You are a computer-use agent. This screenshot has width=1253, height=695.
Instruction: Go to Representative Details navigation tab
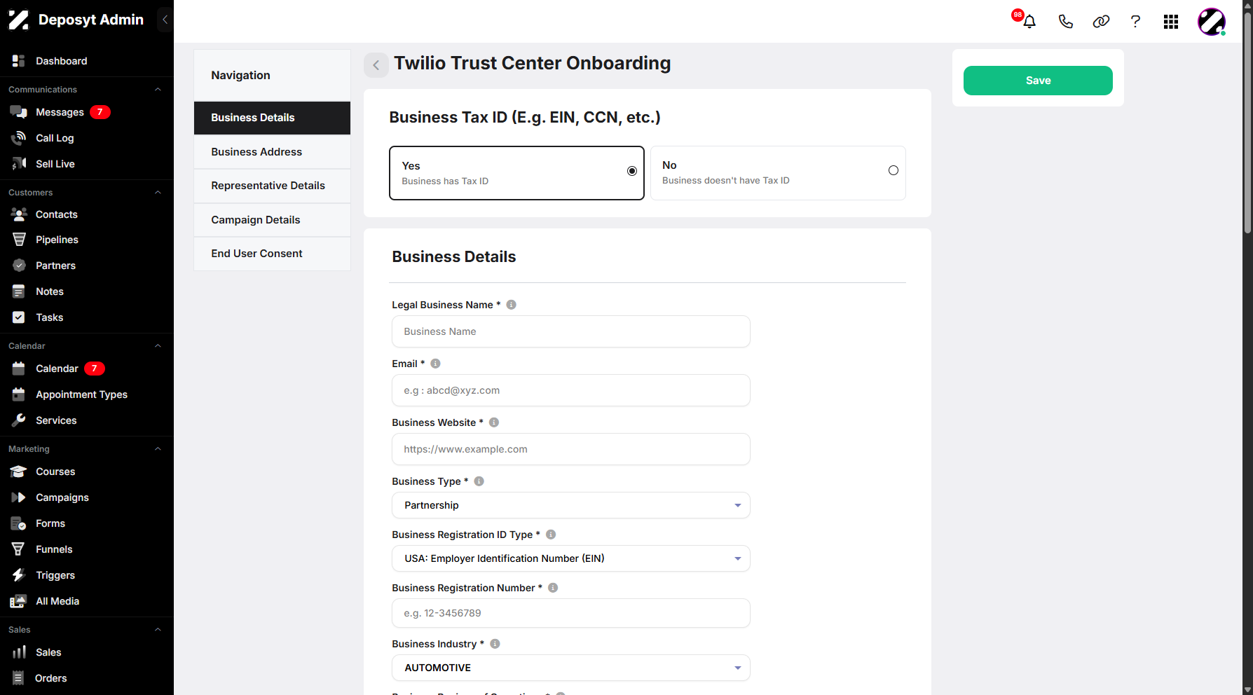click(x=272, y=186)
